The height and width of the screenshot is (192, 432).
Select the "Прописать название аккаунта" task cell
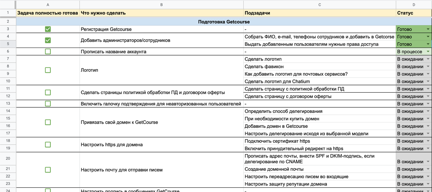(x=161, y=52)
